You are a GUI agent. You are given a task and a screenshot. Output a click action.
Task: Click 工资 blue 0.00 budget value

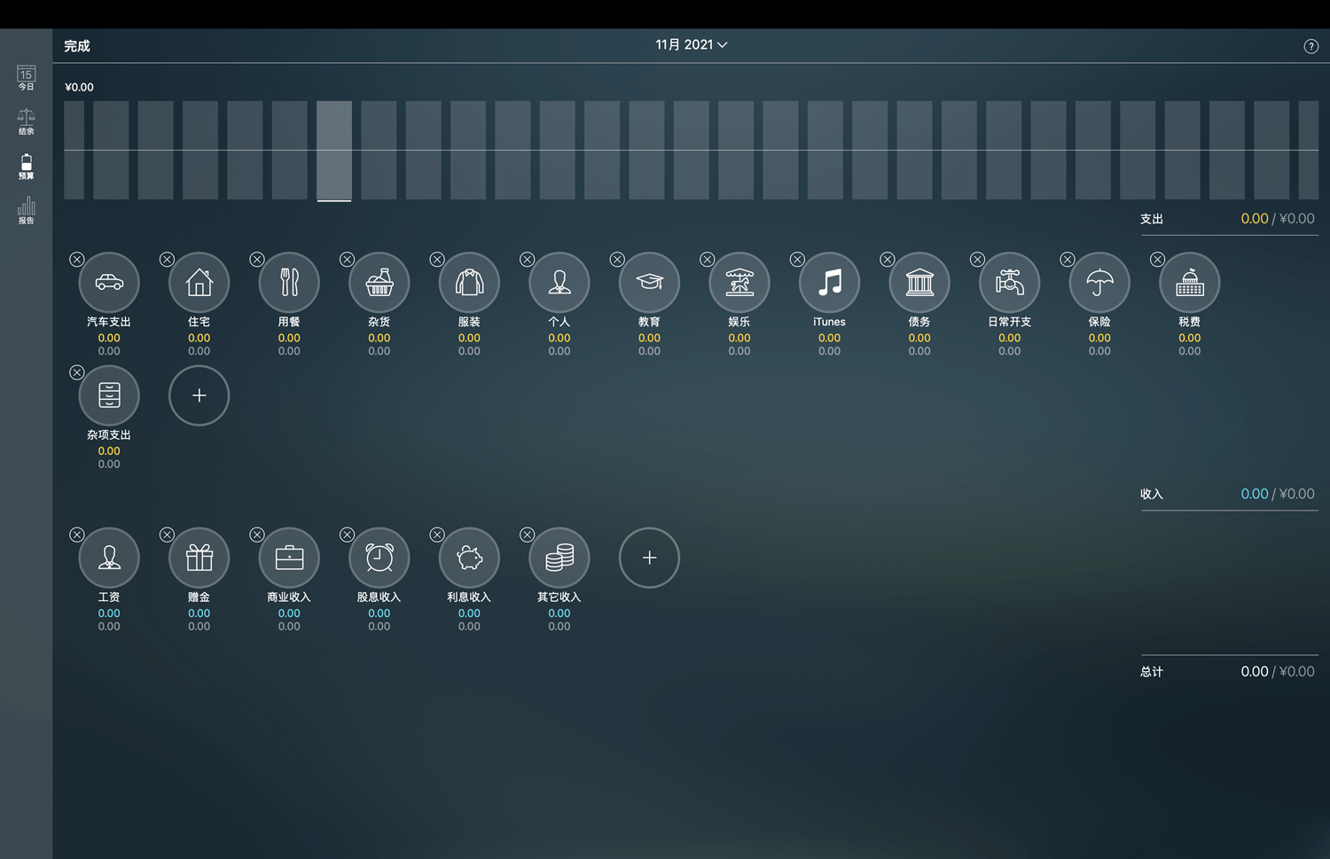coord(109,613)
